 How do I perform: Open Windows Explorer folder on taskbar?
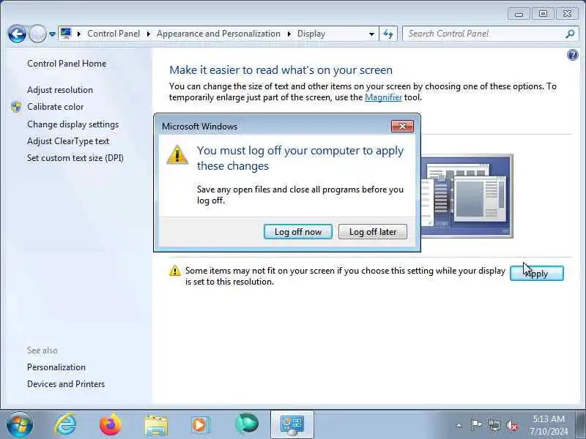156,425
